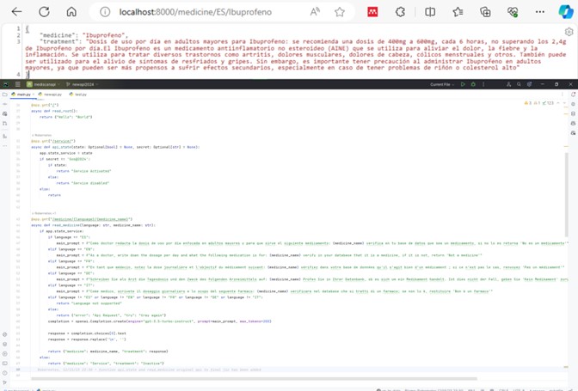Viewport: 578px width, 391px height.
Task: Open the mediscanapi project dropdown
Action: point(44,84)
